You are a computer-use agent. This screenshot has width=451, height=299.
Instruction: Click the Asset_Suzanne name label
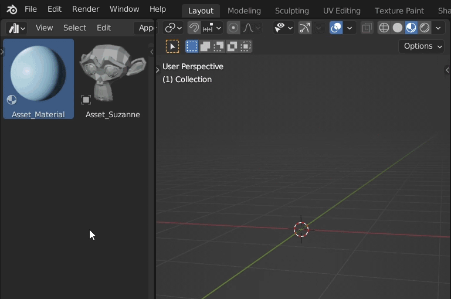113,115
